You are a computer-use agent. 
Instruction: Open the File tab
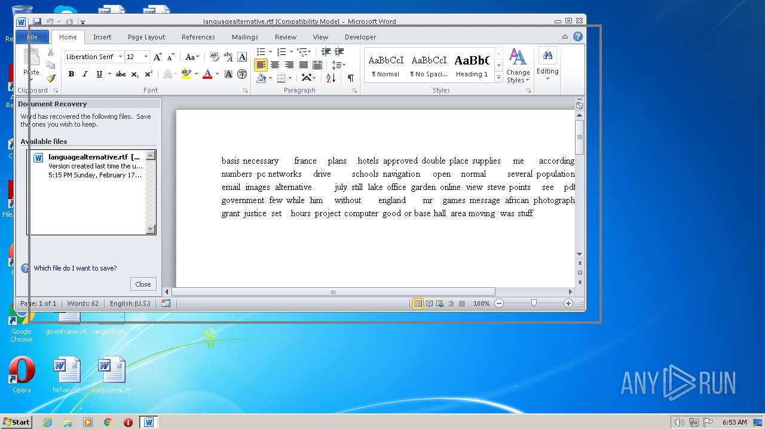[x=32, y=37]
